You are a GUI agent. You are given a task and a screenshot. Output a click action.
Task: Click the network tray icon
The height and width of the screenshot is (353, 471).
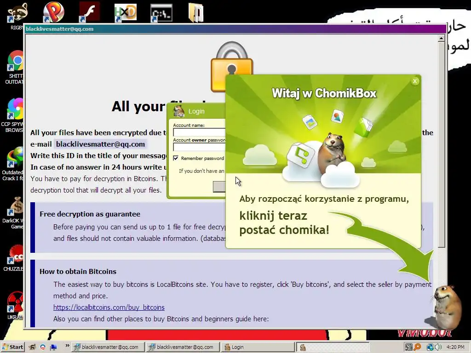tap(430, 347)
